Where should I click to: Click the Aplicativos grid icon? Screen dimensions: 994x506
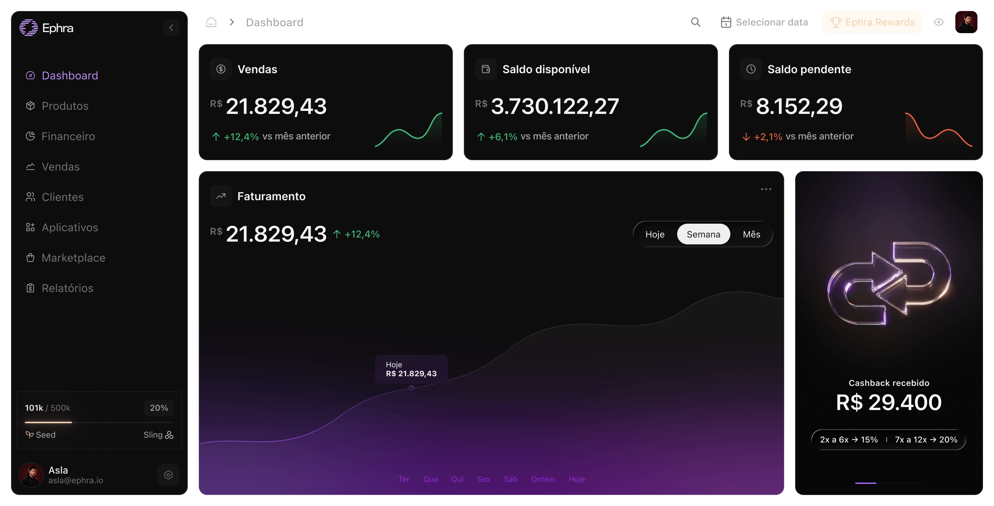[x=30, y=227]
